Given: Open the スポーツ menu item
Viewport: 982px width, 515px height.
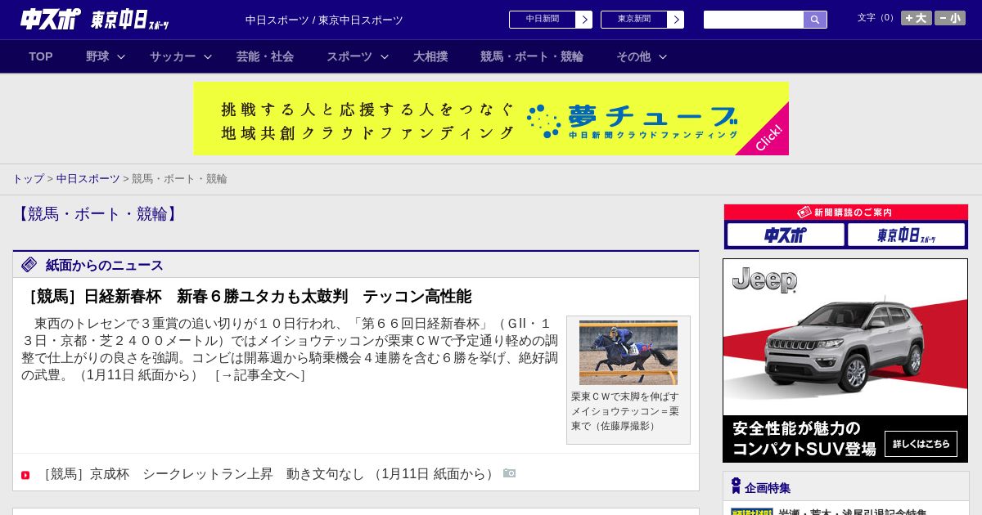Looking at the screenshot, I should tap(349, 56).
